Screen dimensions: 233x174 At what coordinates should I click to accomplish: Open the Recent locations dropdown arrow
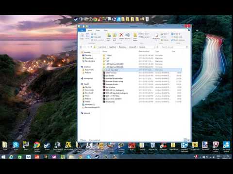(88, 47)
